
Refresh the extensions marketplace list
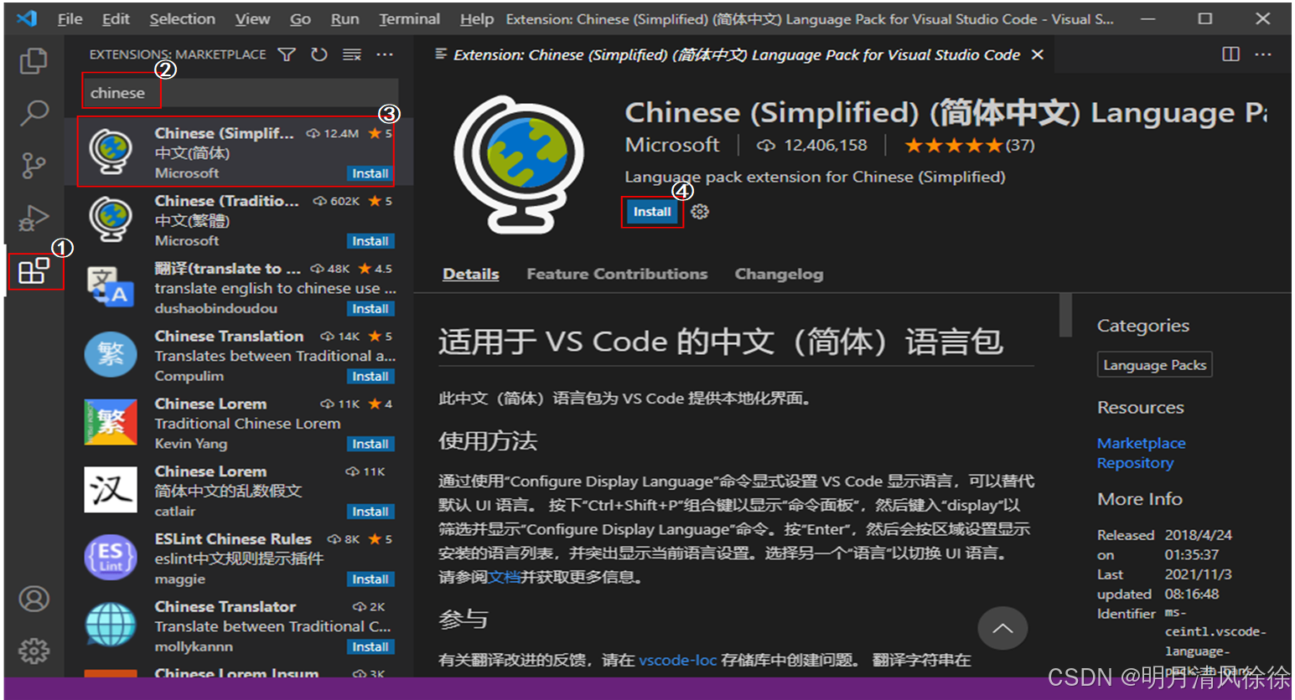(x=319, y=54)
